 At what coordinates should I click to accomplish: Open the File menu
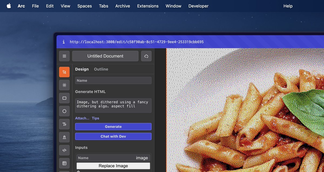click(35, 6)
